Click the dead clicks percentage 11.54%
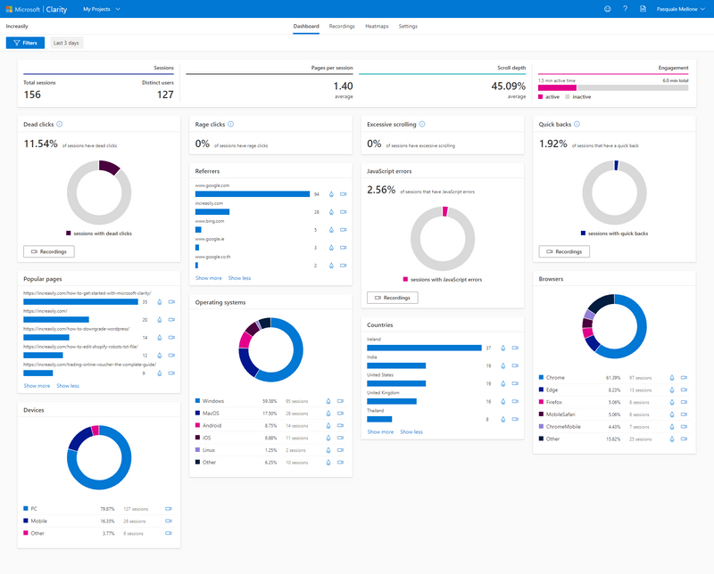This screenshot has width=714, height=574. point(40,143)
